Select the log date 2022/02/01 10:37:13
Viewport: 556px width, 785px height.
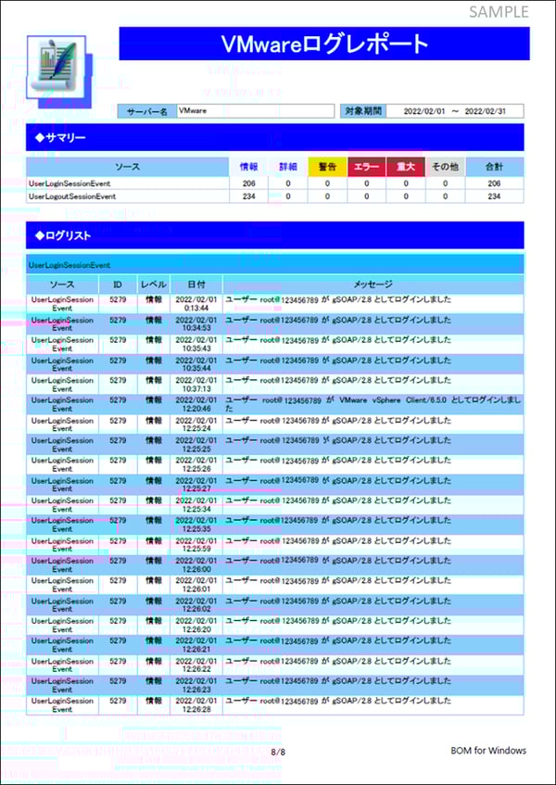pyautogui.click(x=196, y=384)
